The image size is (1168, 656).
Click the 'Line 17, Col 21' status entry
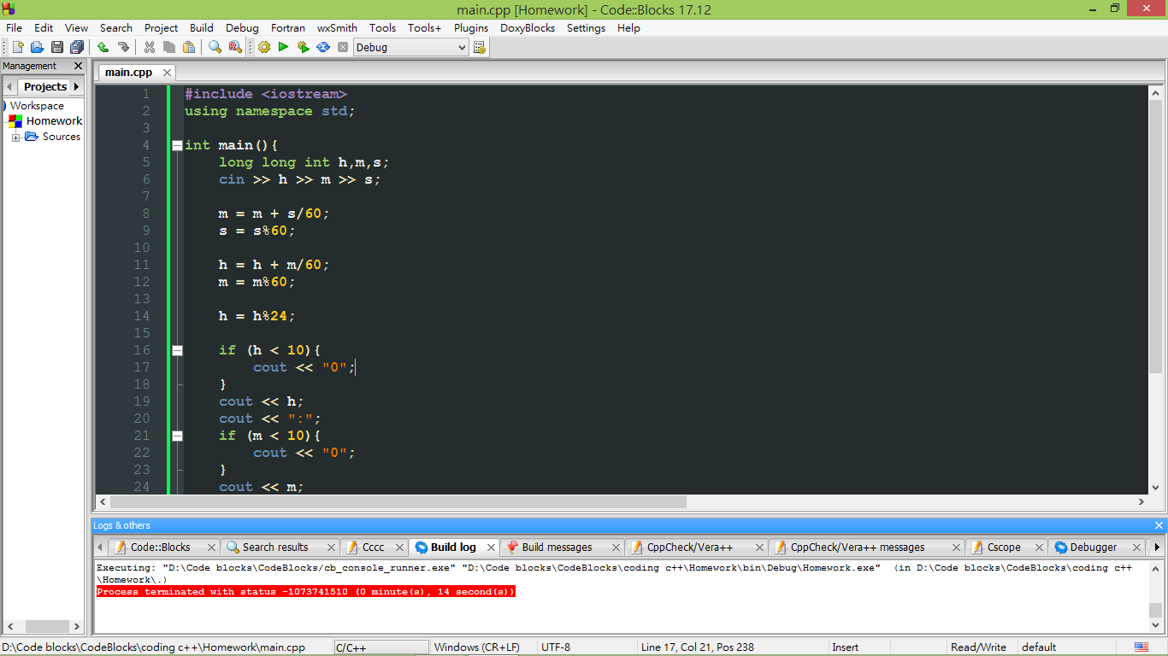tap(697, 647)
